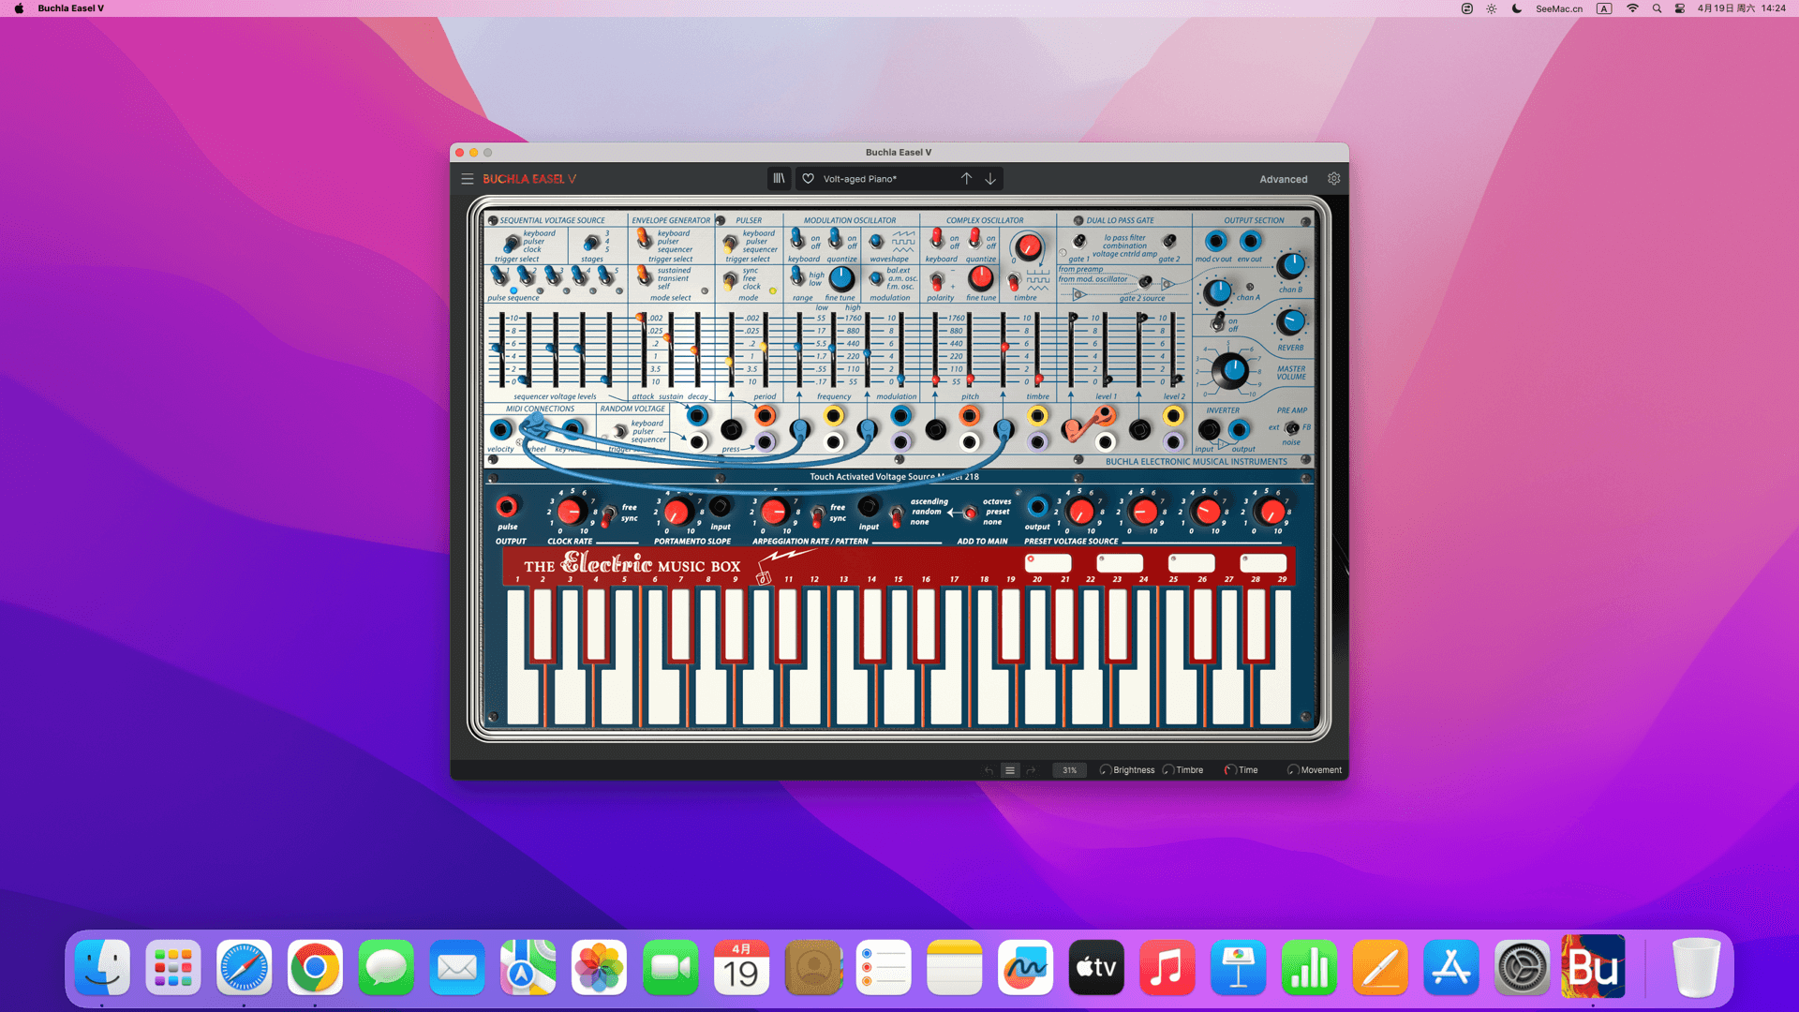Open the Apple menu

[19, 8]
